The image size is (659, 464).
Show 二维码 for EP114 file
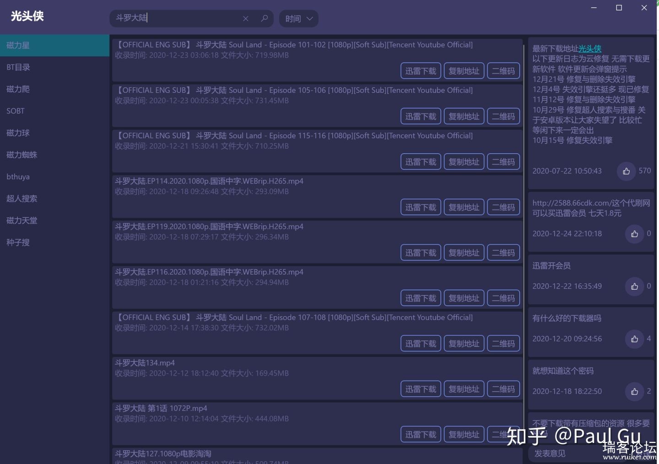tap(503, 207)
